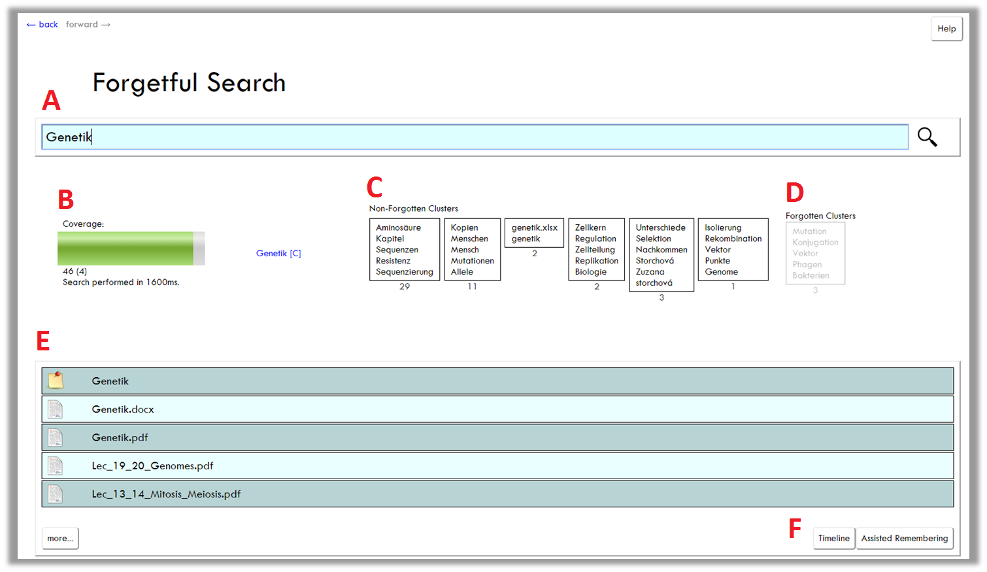Click the file icon beside Lec_13_14_Mitosis_Meiosis.pdf

click(x=56, y=494)
